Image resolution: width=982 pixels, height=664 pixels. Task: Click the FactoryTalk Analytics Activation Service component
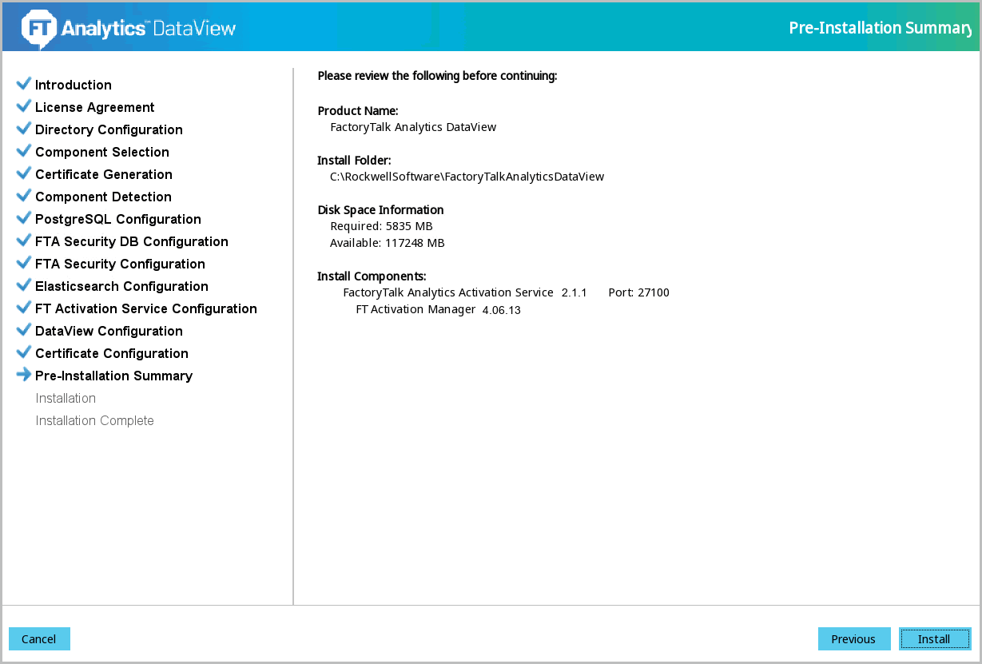447,292
